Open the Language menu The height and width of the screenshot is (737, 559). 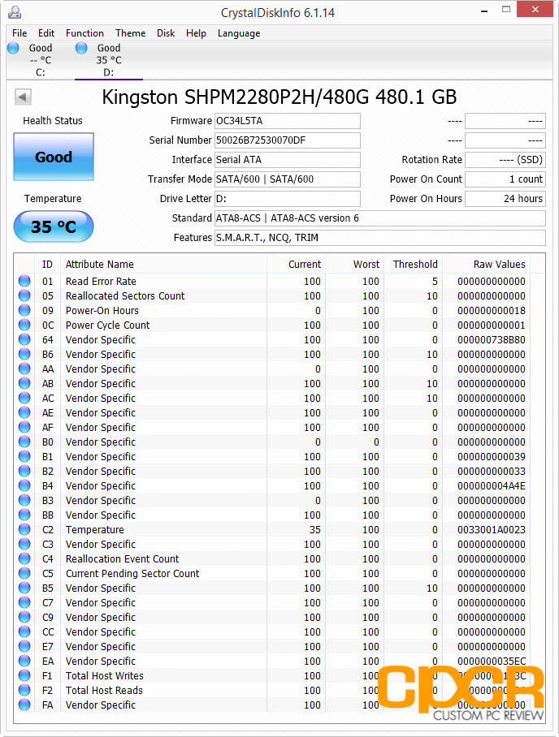pyautogui.click(x=239, y=33)
